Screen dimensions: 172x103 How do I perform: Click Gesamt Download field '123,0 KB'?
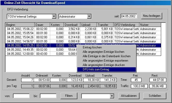(75, 80)
